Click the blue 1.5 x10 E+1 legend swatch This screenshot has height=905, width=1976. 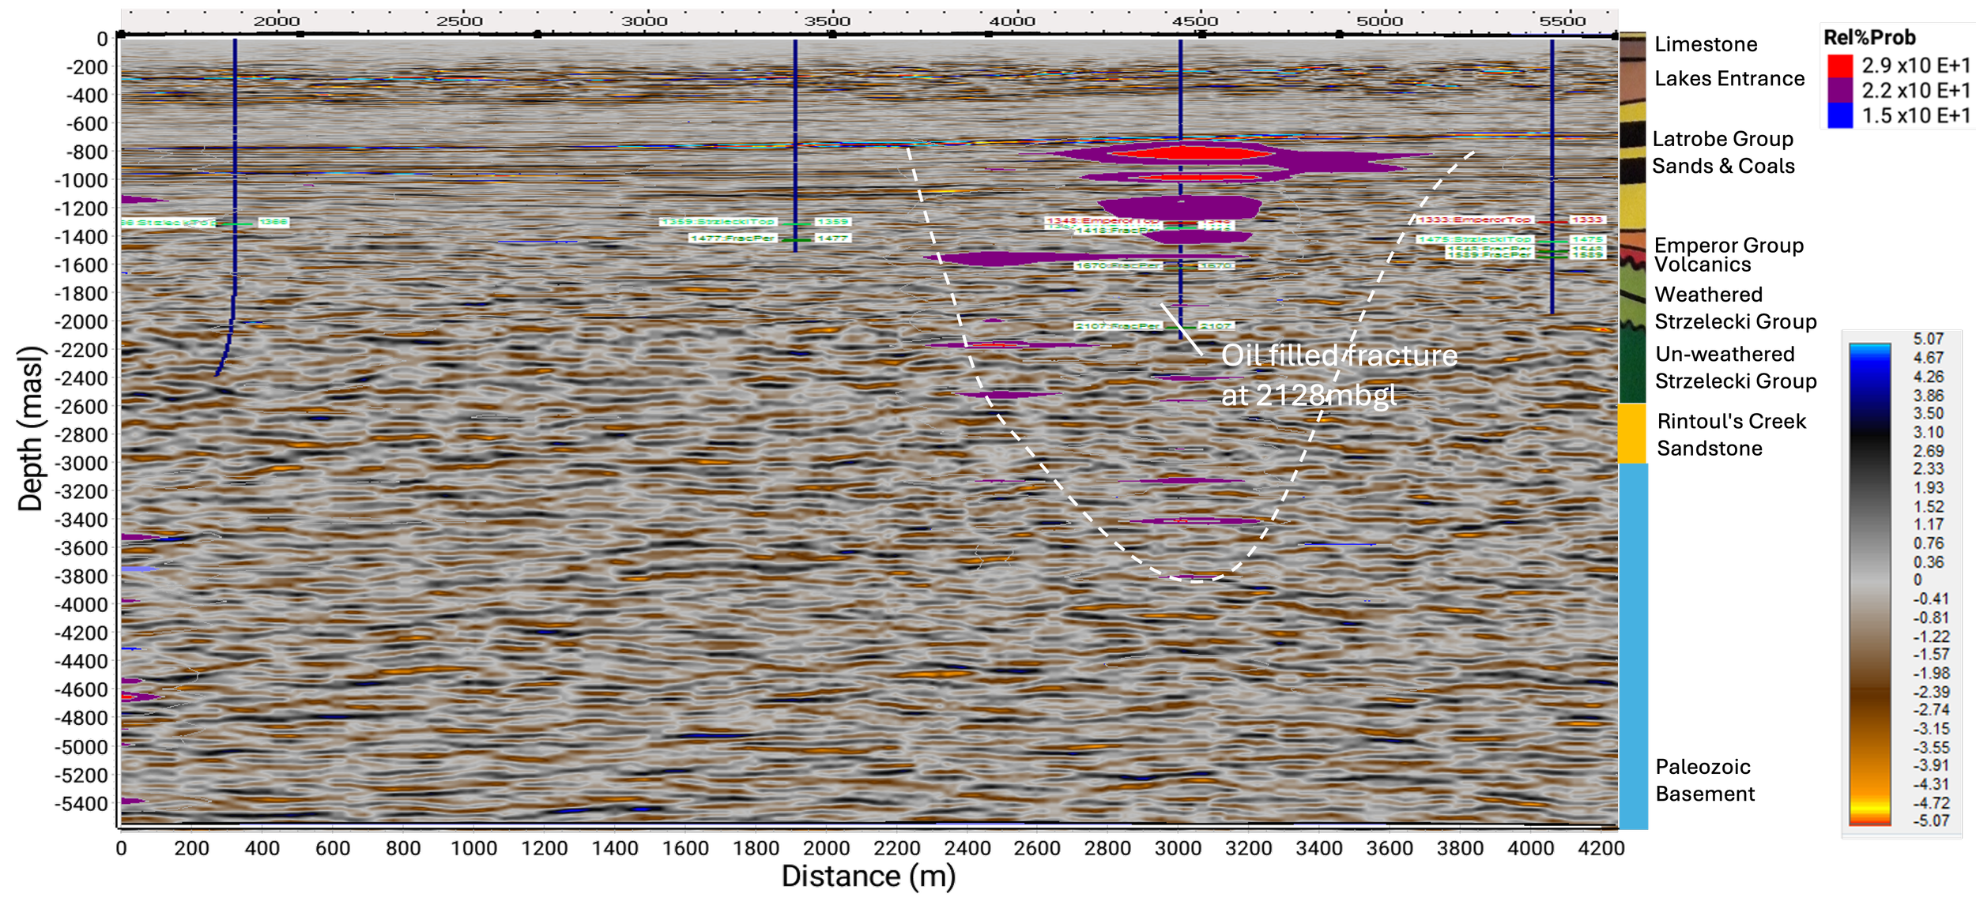tap(1839, 116)
